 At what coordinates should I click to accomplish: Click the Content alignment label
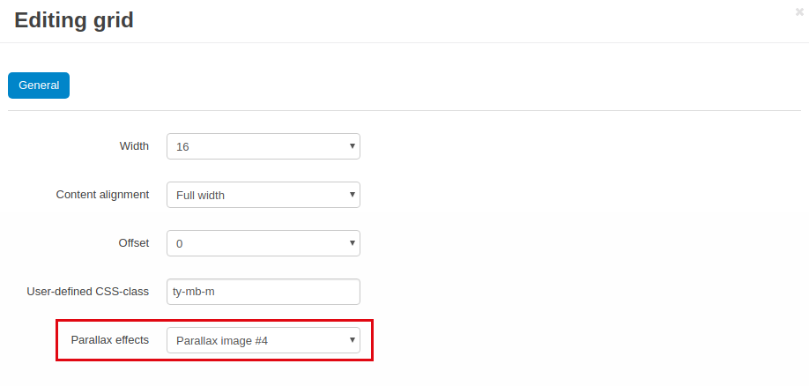103,195
